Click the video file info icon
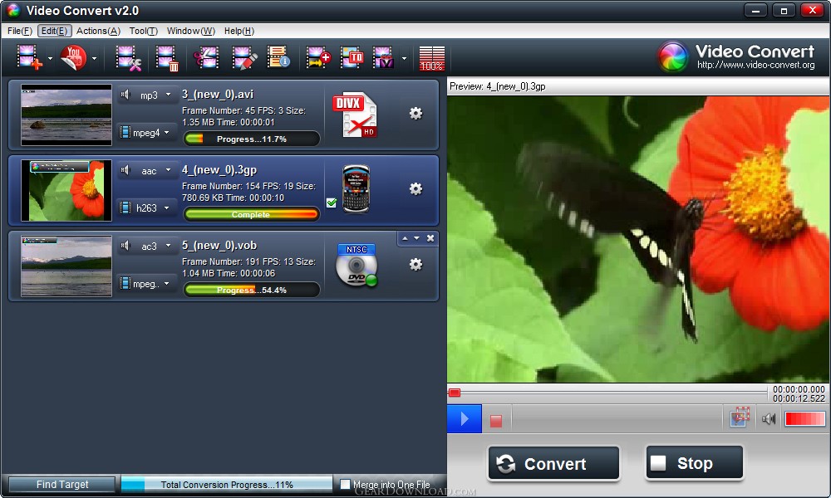This screenshot has height=498, width=831. click(278, 57)
